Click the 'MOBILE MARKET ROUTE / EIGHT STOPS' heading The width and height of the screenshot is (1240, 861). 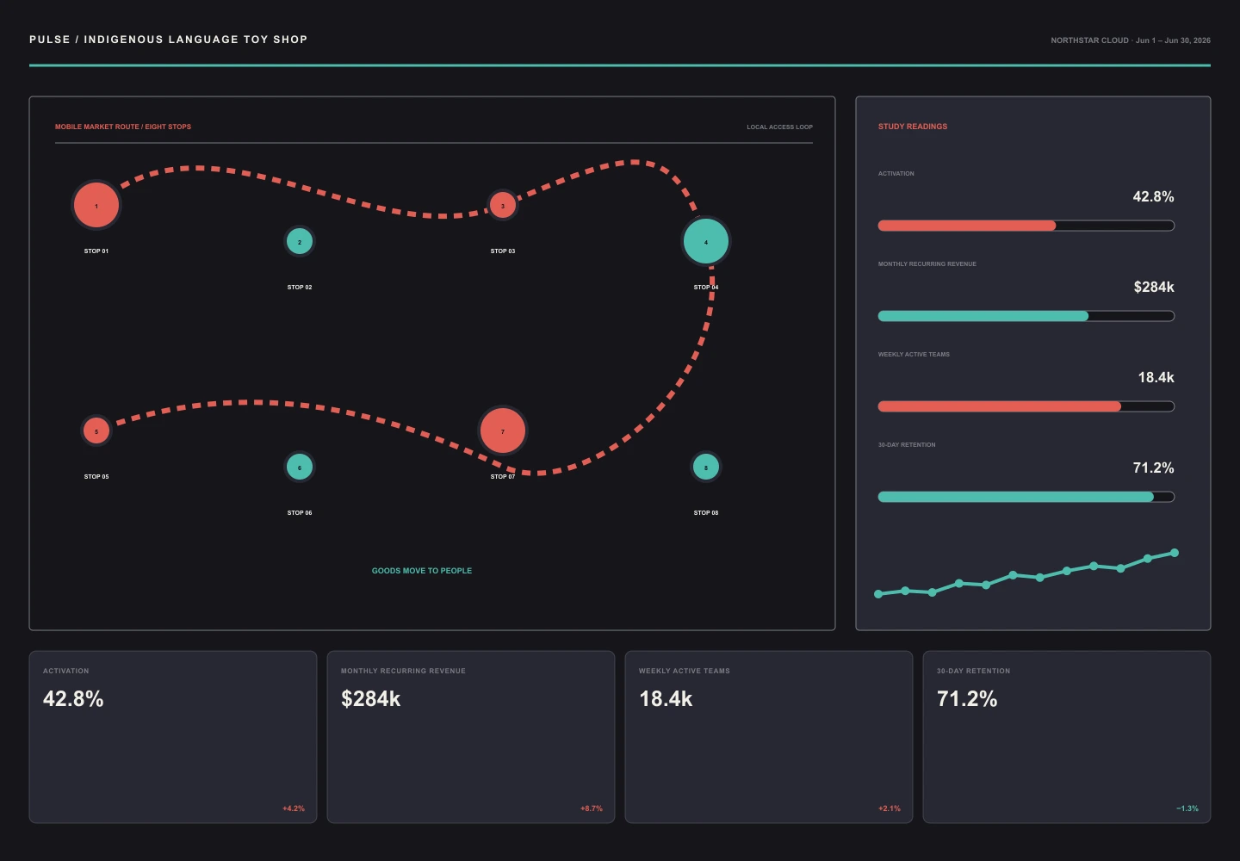click(123, 127)
